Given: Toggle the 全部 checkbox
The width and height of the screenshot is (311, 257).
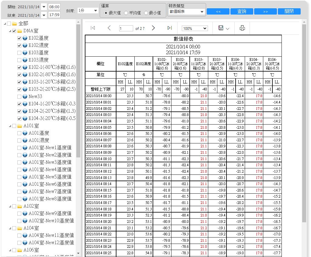Looking at the screenshot, I should coord(9,24).
